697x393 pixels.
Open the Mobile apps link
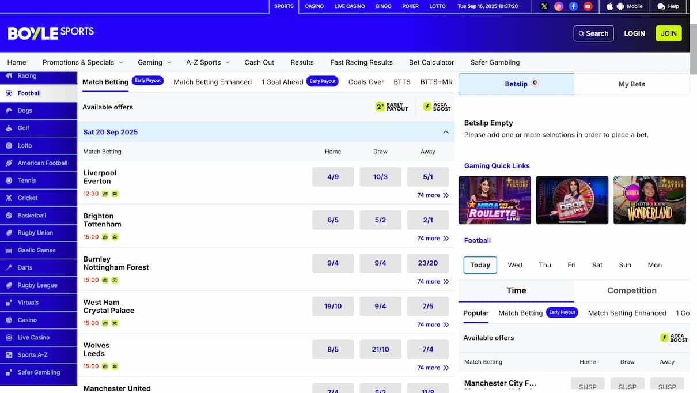coord(625,6)
